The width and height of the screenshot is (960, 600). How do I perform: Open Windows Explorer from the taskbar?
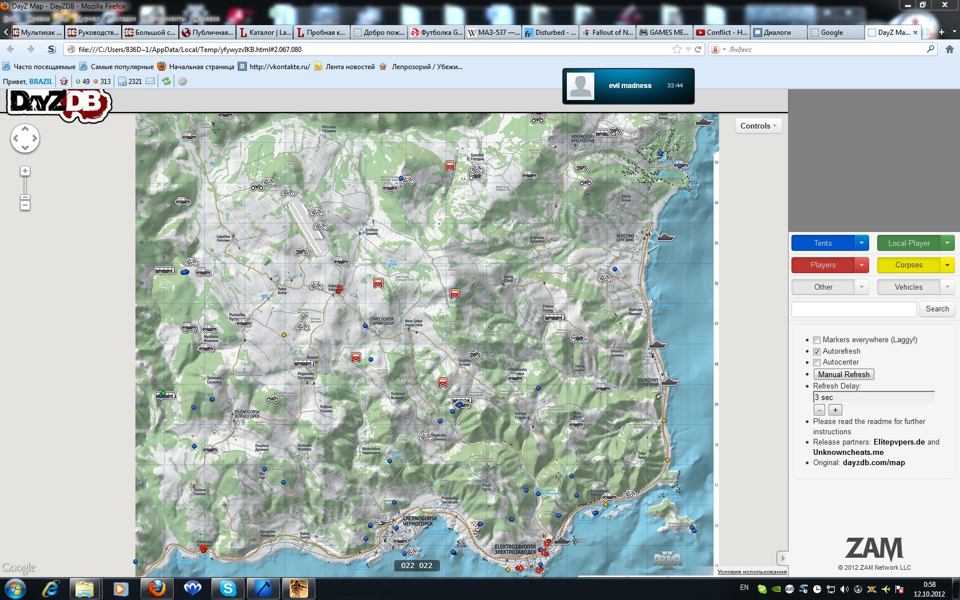coord(85,588)
